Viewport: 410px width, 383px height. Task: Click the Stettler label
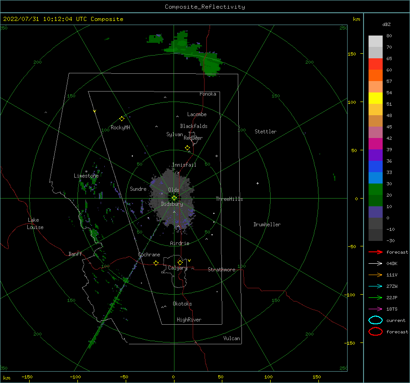point(266,132)
